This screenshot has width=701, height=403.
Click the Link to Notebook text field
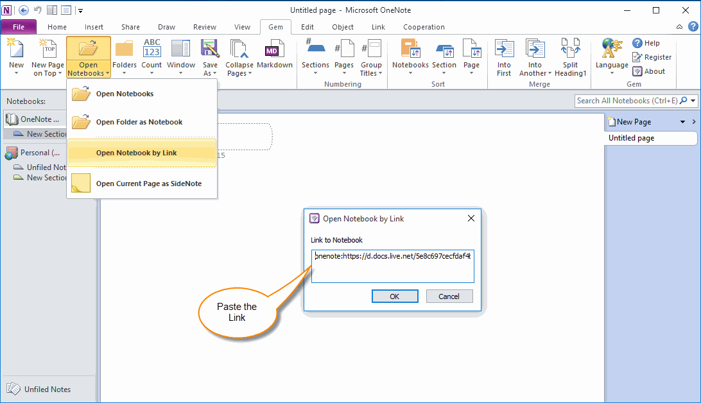coord(392,266)
